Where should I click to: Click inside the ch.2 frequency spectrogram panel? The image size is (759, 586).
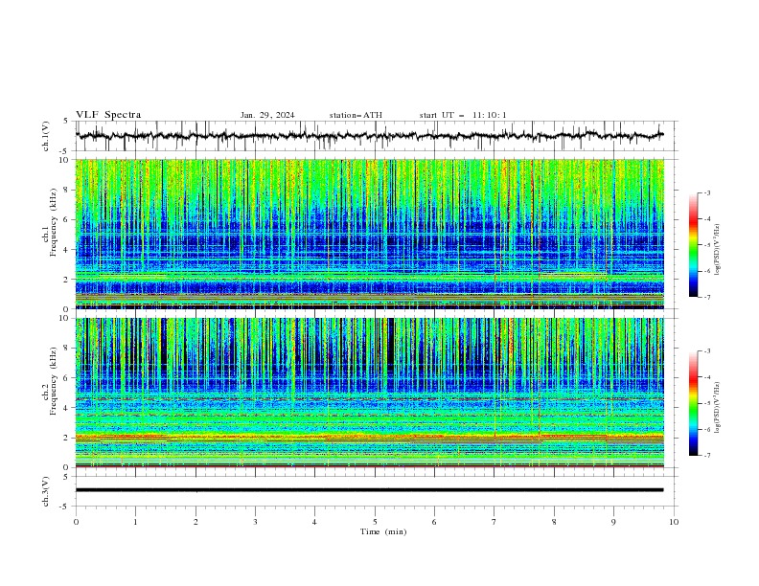point(369,393)
